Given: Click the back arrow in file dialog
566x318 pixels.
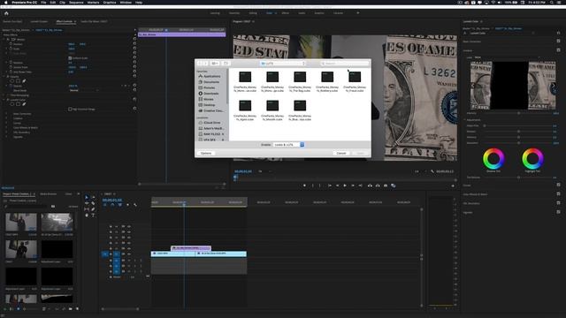Looking at the screenshot, I should [x=200, y=64].
